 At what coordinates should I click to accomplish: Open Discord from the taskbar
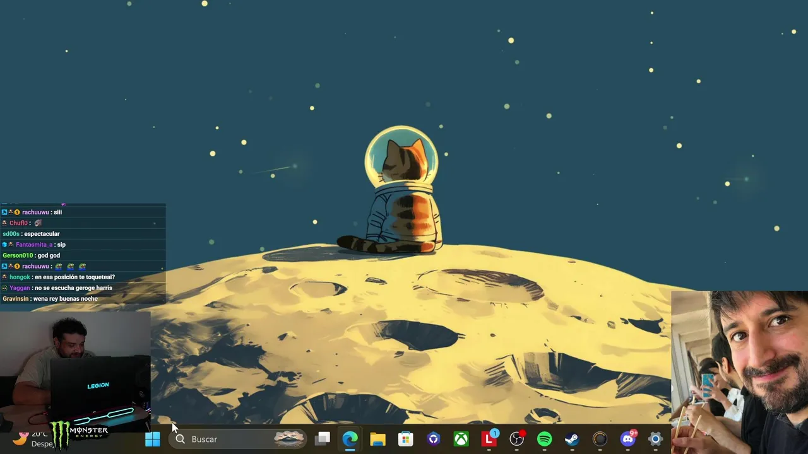click(x=628, y=439)
